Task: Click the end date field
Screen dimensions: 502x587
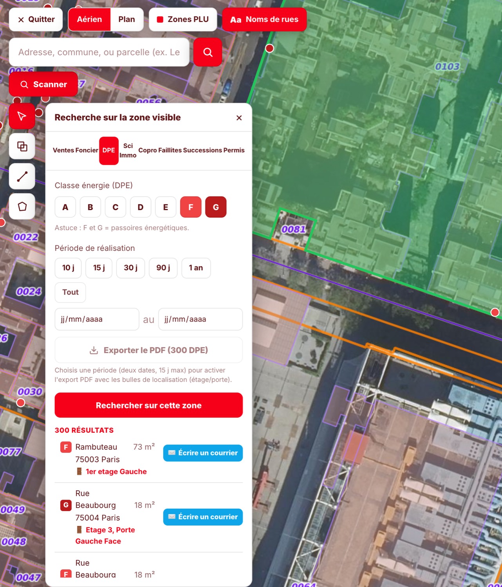Action: coord(200,319)
